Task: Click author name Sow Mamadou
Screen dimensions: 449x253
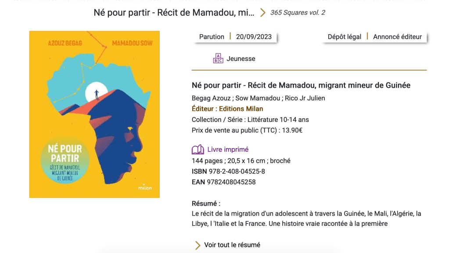Action: [x=258, y=98]
